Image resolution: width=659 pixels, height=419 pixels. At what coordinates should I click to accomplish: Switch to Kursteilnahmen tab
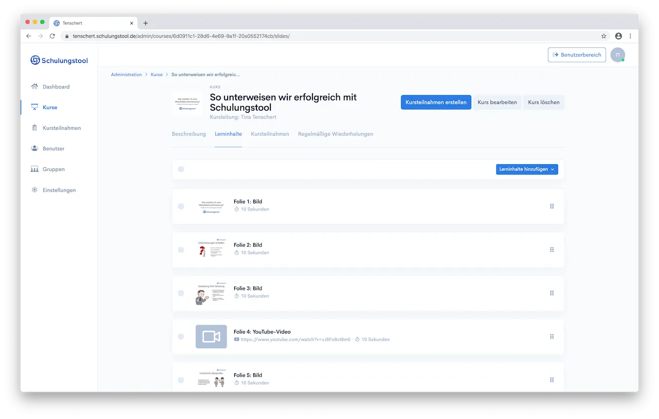coord(270,134)
